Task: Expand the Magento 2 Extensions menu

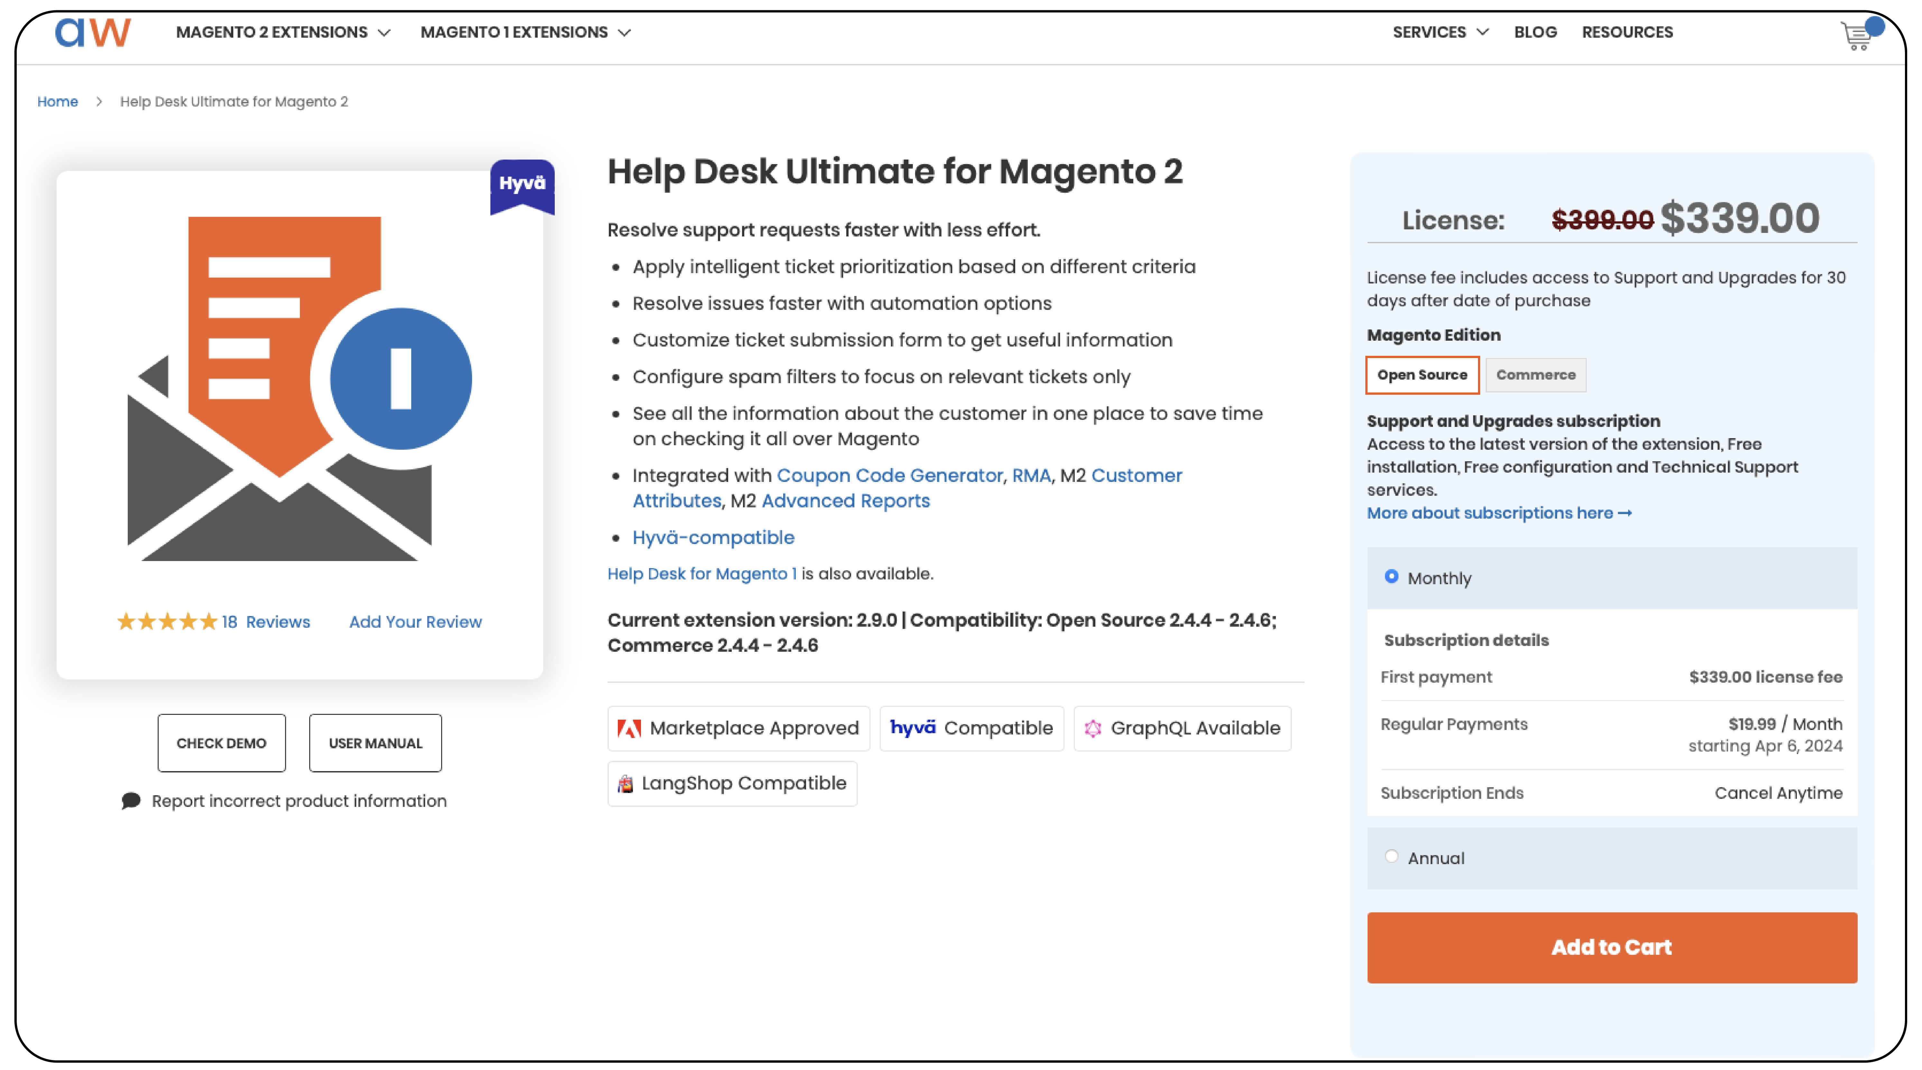Action: (x=283, y=32)
